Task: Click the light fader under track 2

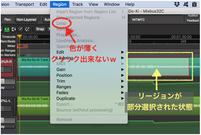Action: pos(8,120)
